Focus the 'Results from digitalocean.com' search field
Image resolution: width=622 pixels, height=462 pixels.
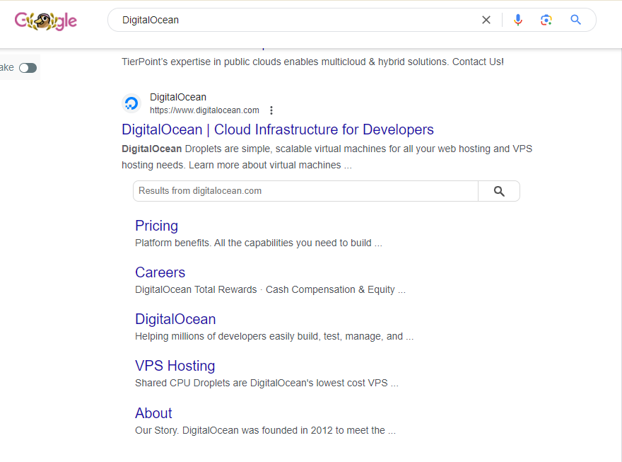(305, 191)
